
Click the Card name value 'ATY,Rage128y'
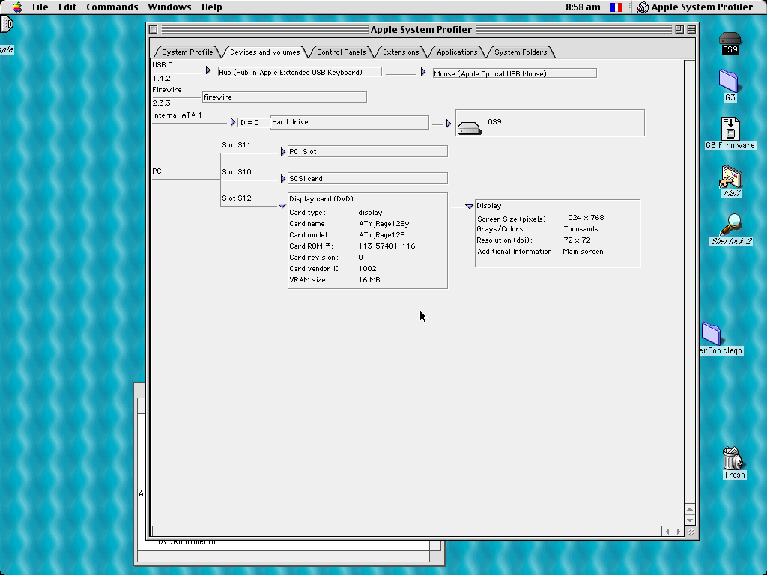click(x=383, y=223)
